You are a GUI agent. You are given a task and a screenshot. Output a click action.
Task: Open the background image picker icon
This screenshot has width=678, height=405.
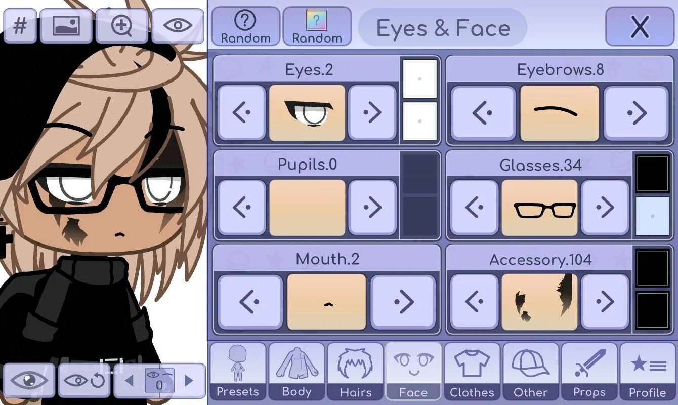pos(66,26)
